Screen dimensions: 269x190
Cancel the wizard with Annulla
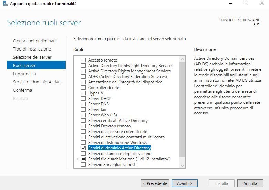250,183
